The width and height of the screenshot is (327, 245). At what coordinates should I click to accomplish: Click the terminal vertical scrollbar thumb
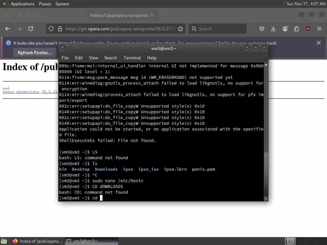(266, 174)
